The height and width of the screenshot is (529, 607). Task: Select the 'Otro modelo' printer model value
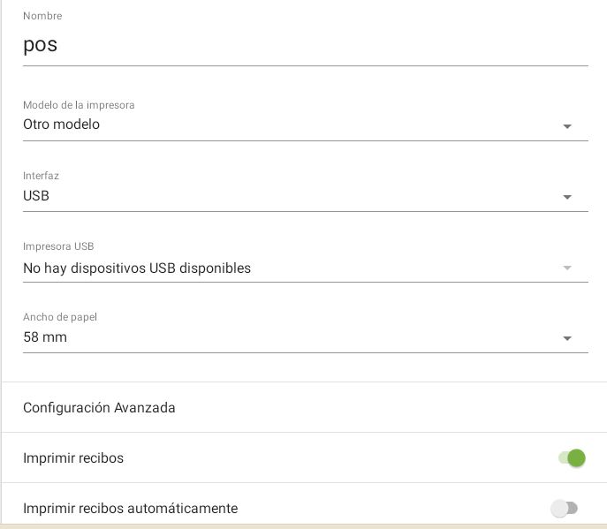point(61,125)
